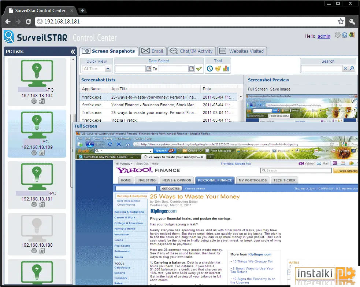Collapse the PC Lists panel
The width and height of the screenshot is (360, 287).
coord(73,51)
